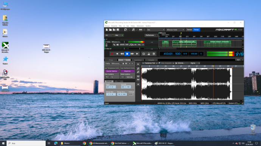Viewport: 261px width, 146px height.
Task: Open the Yardım menu
Action: [x=148, y=26]
